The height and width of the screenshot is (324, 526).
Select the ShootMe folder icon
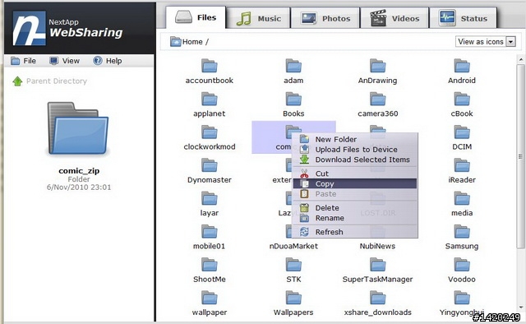point(210,265)
